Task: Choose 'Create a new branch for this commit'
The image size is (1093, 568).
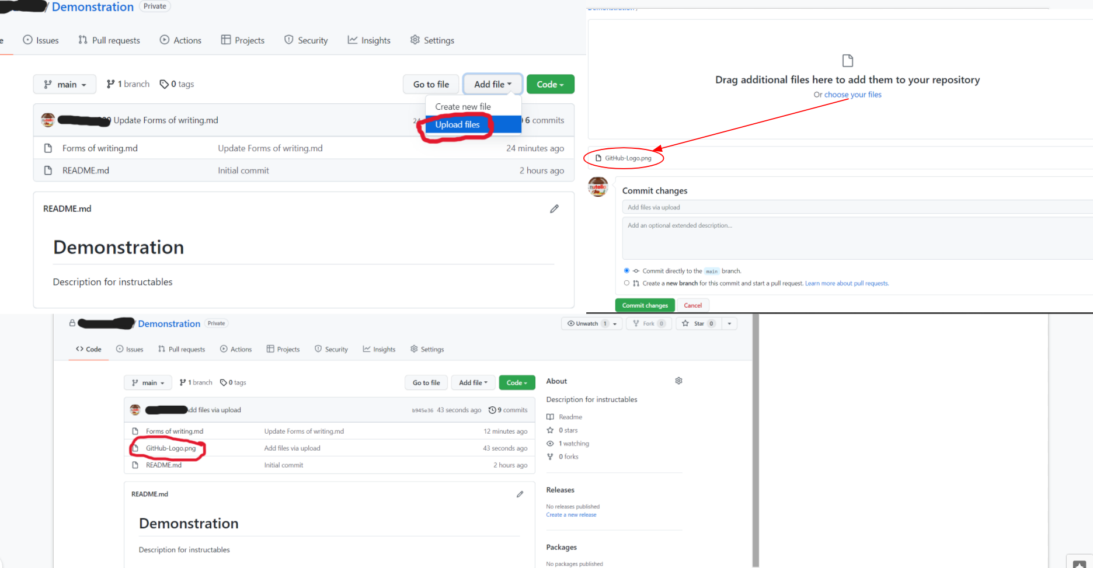Action: click(x=626, y=283)
